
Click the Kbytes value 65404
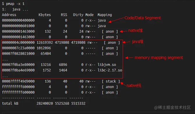(46, 54)
